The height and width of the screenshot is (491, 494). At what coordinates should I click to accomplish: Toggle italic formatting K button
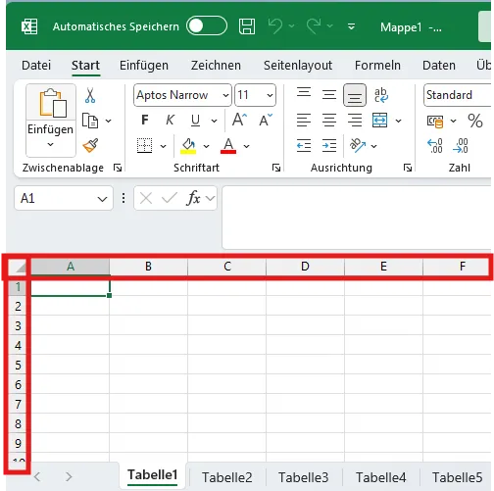(x=170, y=121)
